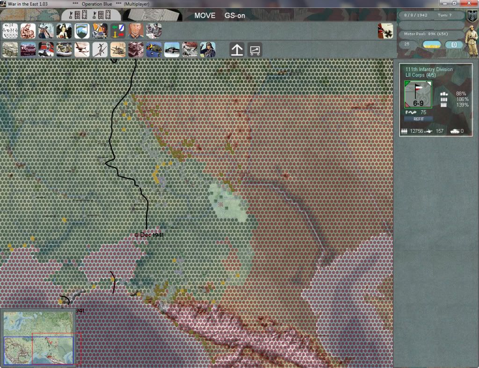Click the 88% percentage value
The height and width of the screenshot is (368, 479).
click(x=461, y=94)
